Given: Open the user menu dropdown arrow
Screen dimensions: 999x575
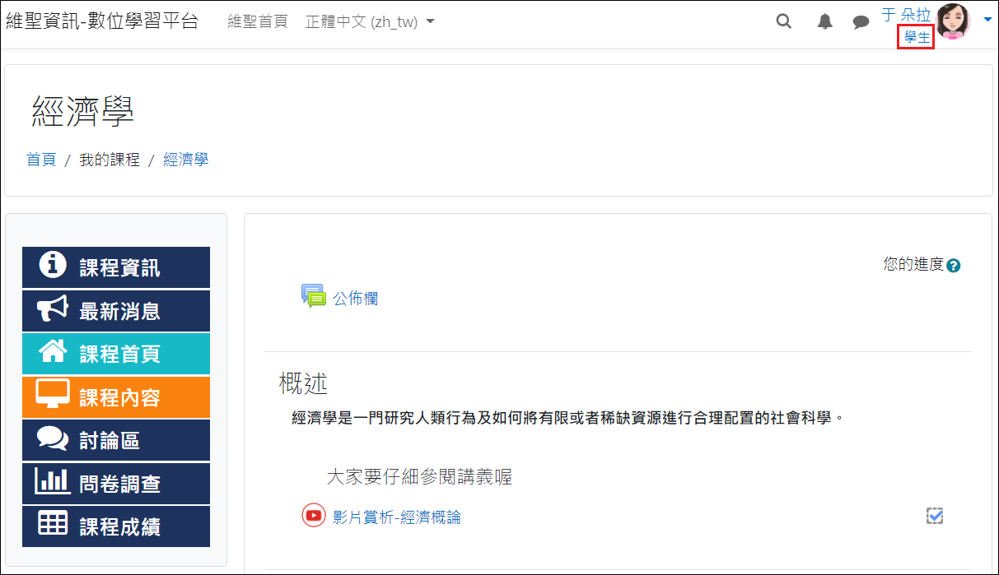Looking at the screenshot, I should [987, 19].
